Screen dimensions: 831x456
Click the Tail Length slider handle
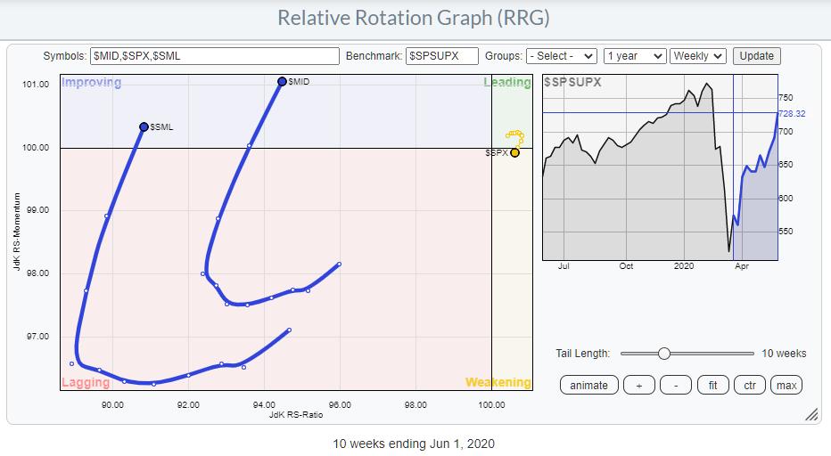coord(663,354)
